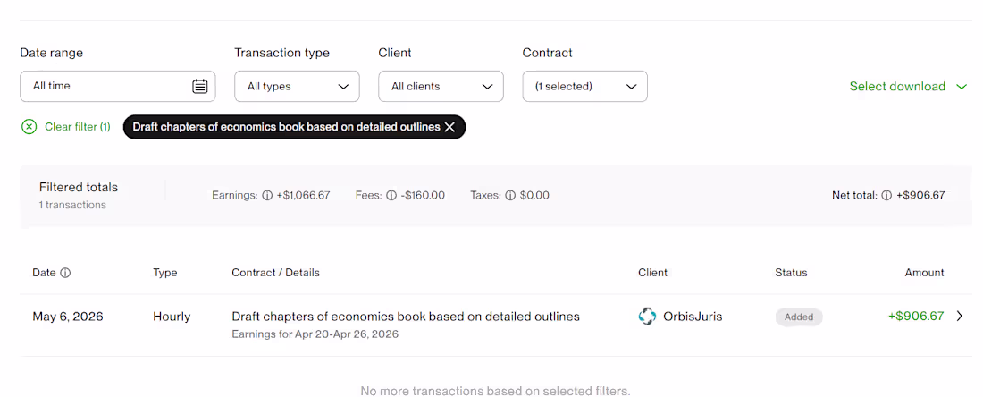Click the Status column header
This screenshot has width=983, height=397.
(791, 273)
